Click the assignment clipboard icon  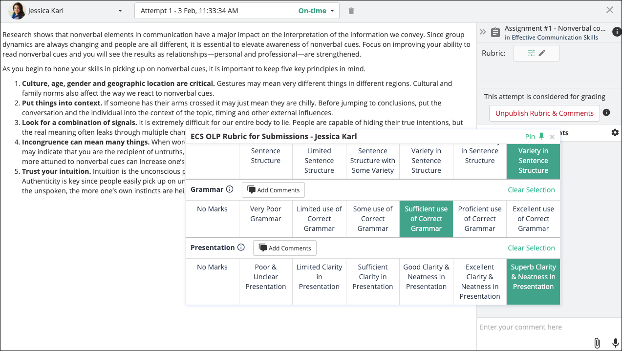(495, 32)
